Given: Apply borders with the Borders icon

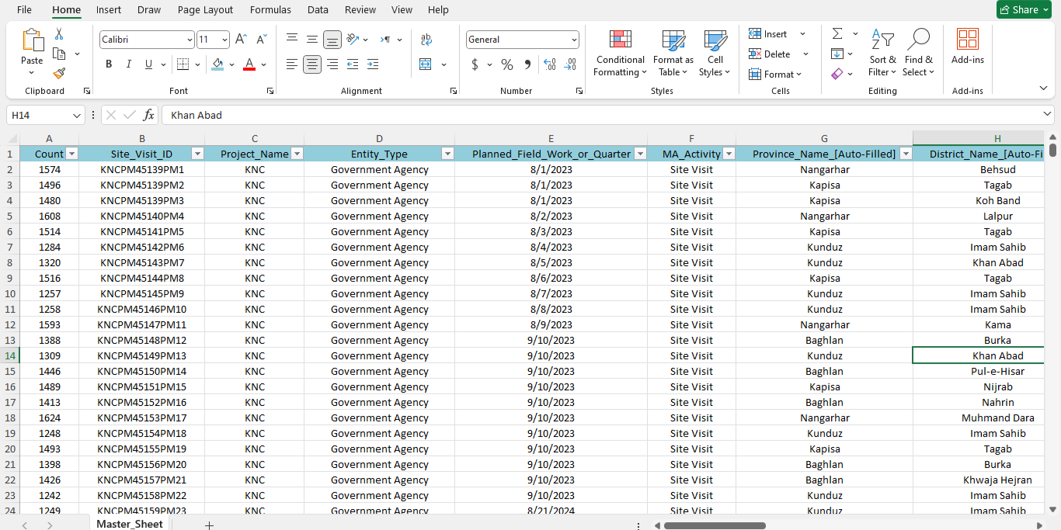Looking at the screenshot, I should pyautogui.click(x=183, y=64).
